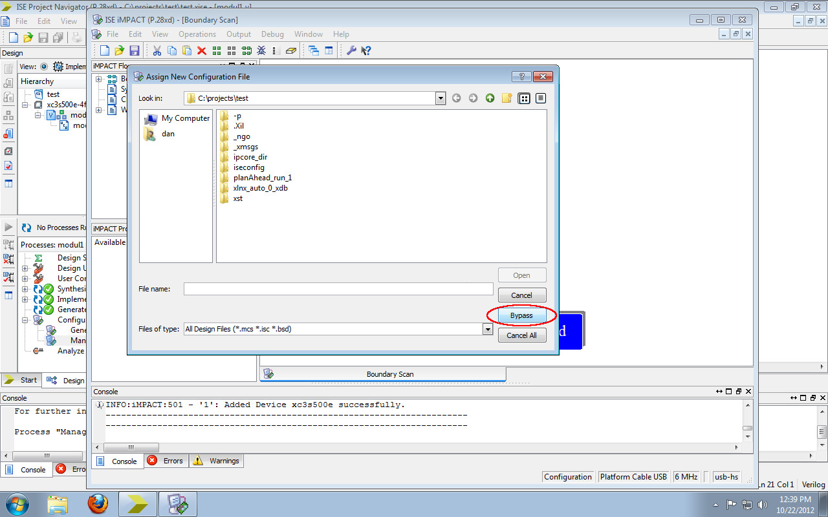Image resolution: width=828 pixels, height=517 pixels.
Task: Open the 'Look in' location dropdown
Action: 441,98
